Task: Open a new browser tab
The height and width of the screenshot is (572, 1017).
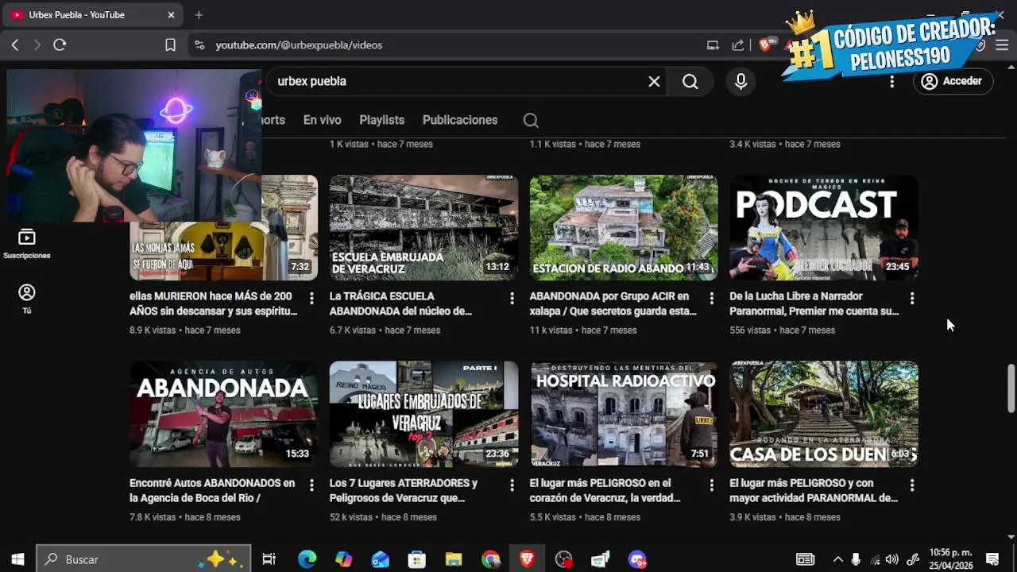Action: pos(199,15)
